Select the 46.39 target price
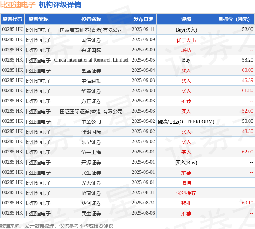This screenshot has width=255, height=229. pyautogui.click(x=248, y=81)
